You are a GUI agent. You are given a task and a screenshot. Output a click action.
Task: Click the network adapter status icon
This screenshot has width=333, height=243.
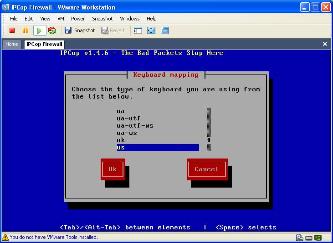[x=318, y=238]
